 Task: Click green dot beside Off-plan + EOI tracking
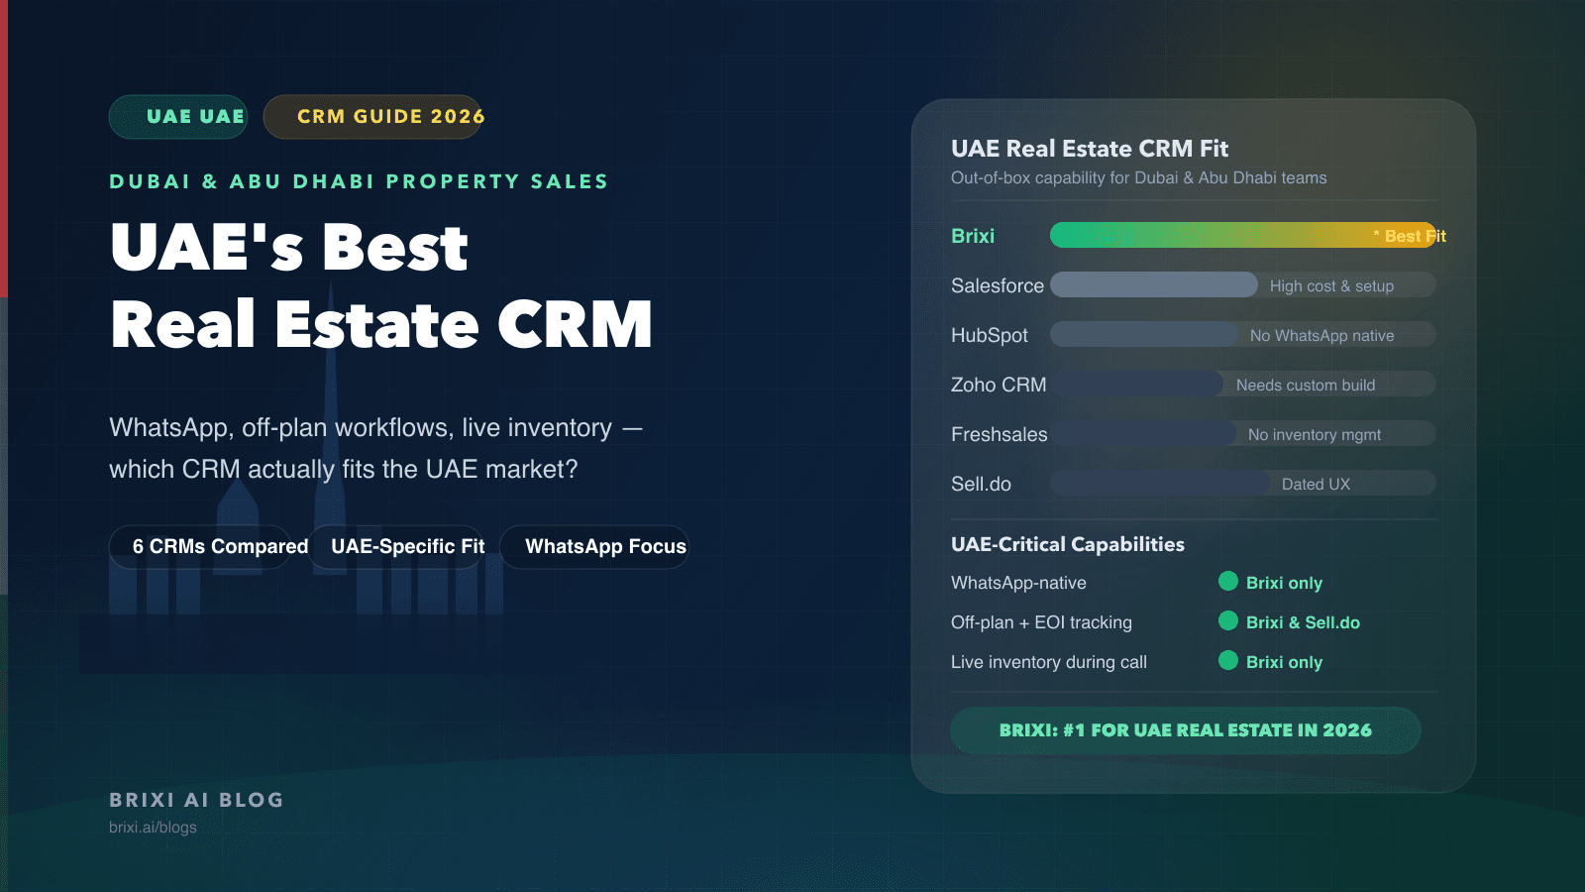tap(1228, 620)
